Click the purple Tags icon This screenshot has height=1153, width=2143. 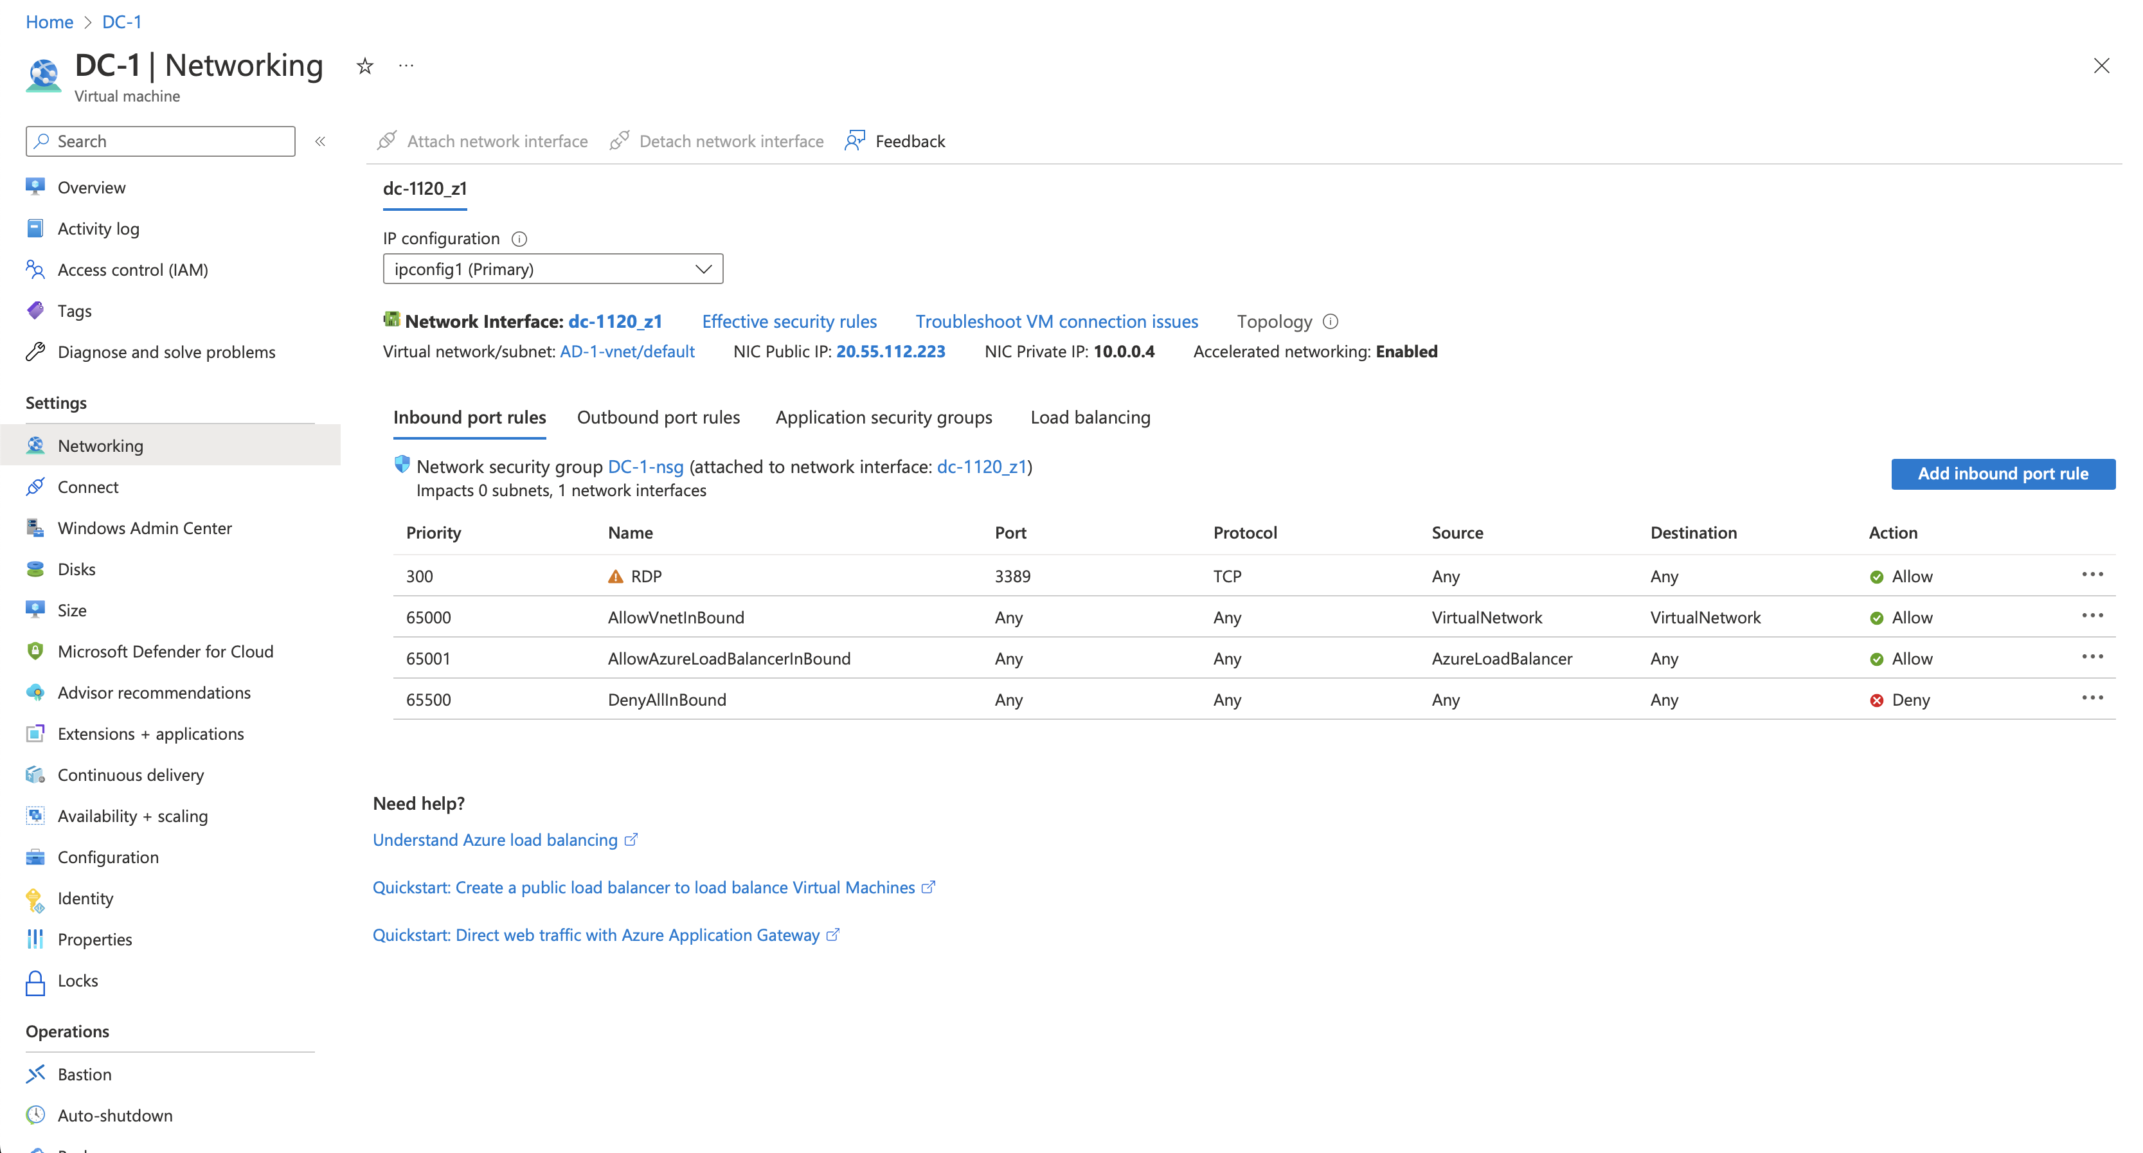coord(35,310)
